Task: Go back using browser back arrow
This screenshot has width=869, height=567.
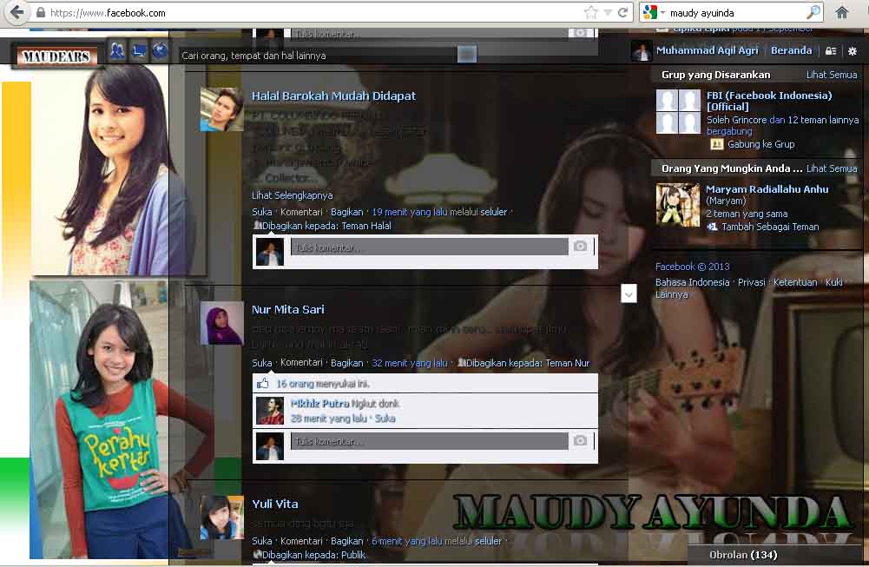Action: pos(16,12)
